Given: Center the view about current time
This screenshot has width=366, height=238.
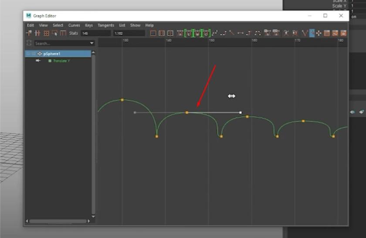Looking at the screenshot, I should 170,33.
